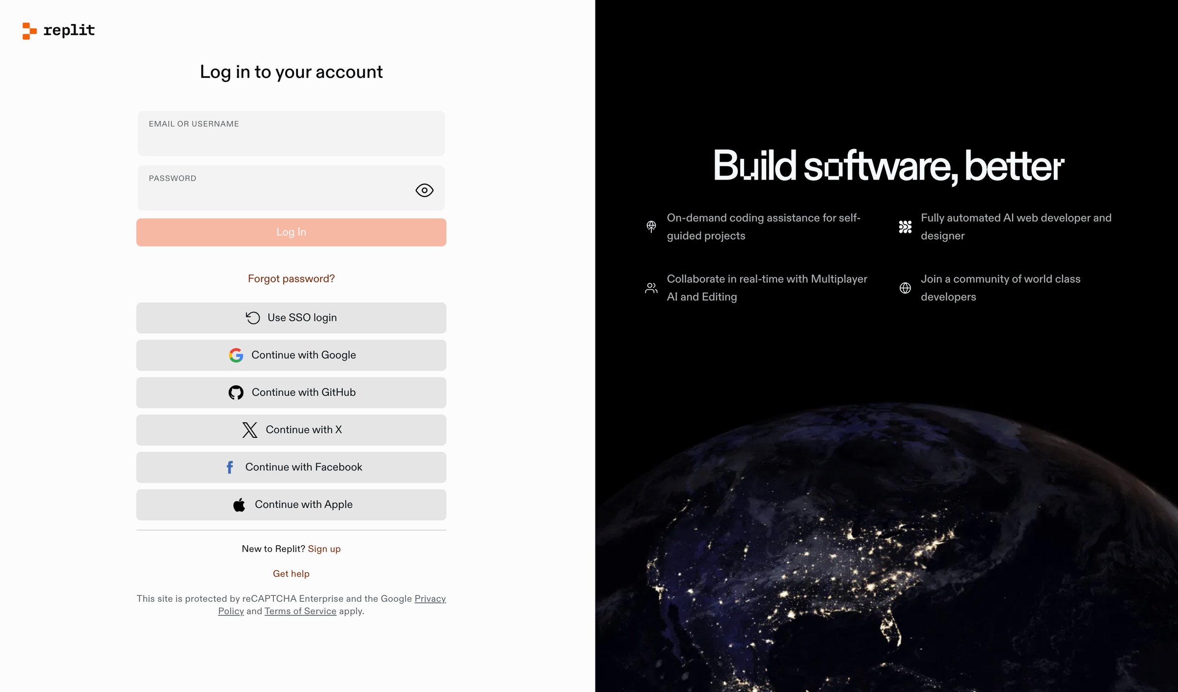This screenshot has width=1178, height=692.
Task: Click 'Log in to your account' heading
Action: 291,72
